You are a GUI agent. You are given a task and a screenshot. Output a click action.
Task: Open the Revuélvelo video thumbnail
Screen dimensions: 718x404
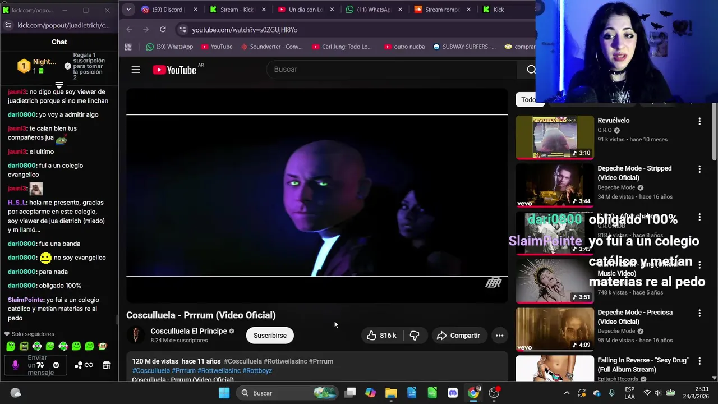coord(554,137)
